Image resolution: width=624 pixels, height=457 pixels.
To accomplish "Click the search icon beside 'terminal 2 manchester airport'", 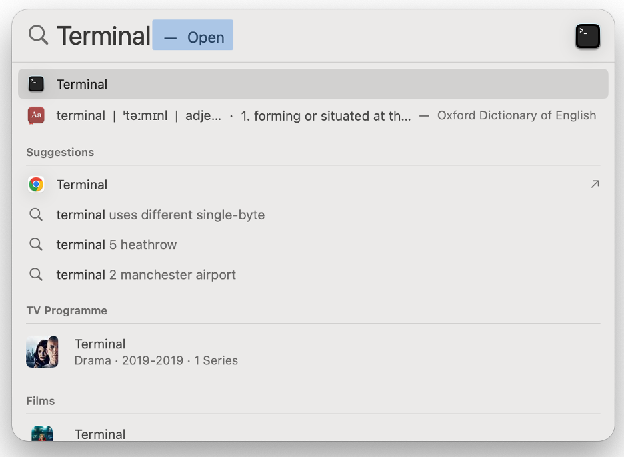I will 36,274.
